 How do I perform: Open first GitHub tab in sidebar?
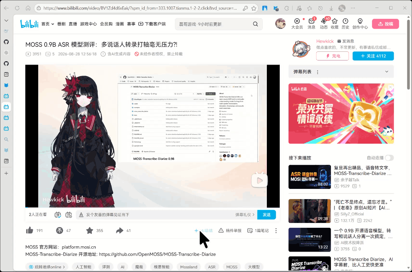coord(6,42)
